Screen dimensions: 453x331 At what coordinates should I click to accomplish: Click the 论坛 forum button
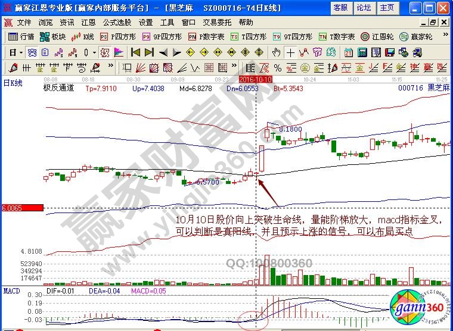[x=363, y=8]
